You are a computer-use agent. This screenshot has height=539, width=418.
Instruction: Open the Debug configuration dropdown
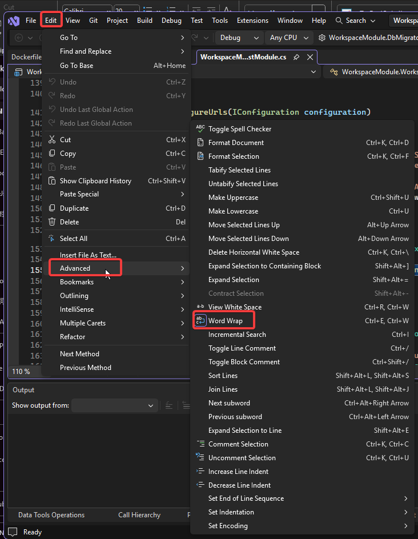(239, 38)
